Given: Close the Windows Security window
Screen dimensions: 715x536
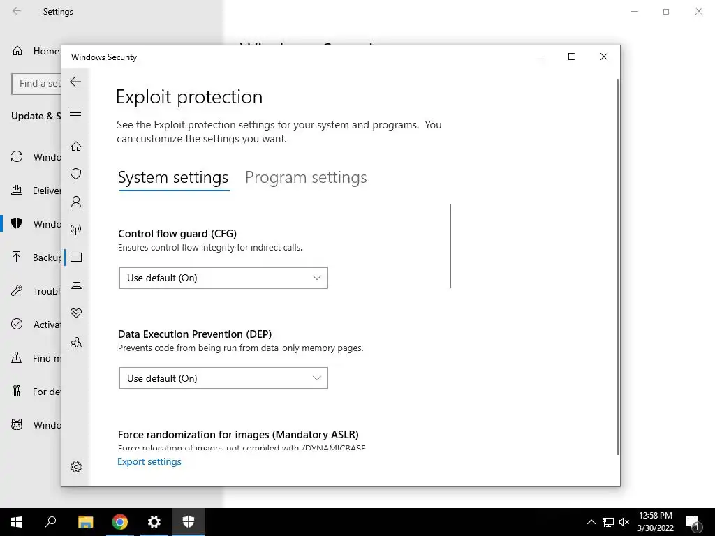Looking at the screenshot, I should tap(604, 57).
